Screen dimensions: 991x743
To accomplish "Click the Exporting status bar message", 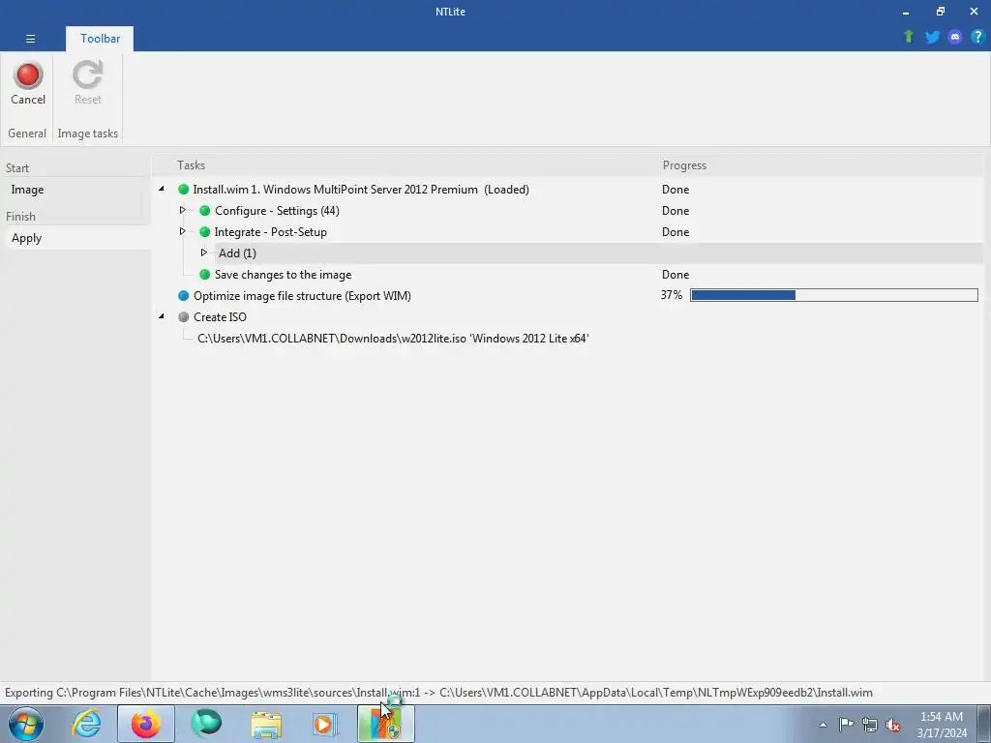I will [x=438, y=693].
